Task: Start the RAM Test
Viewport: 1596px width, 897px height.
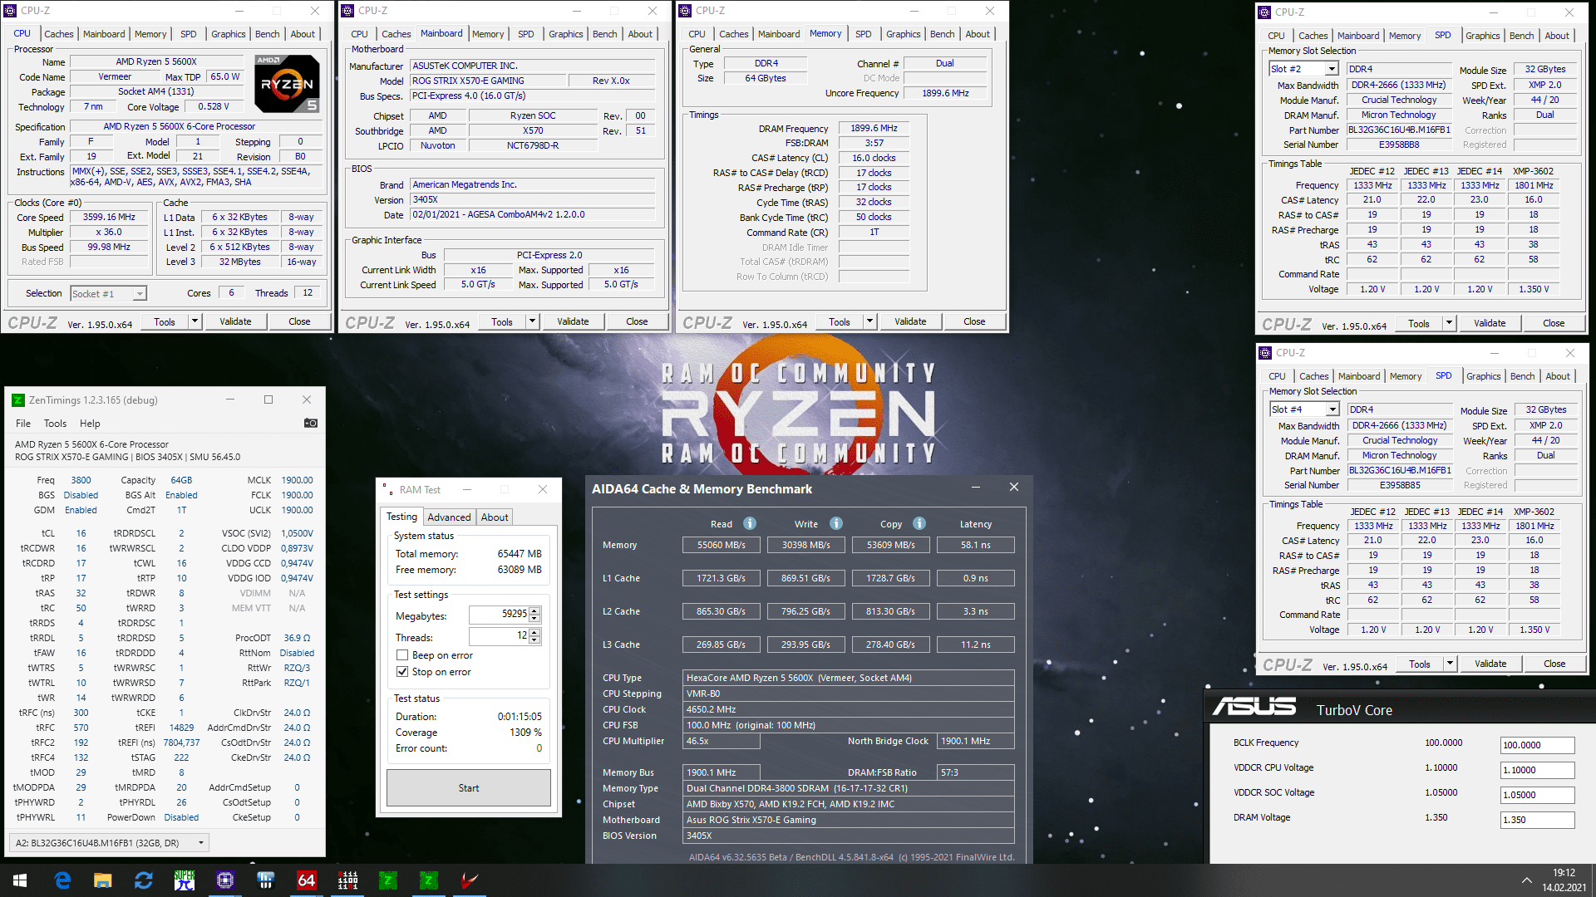Action: 469,788
